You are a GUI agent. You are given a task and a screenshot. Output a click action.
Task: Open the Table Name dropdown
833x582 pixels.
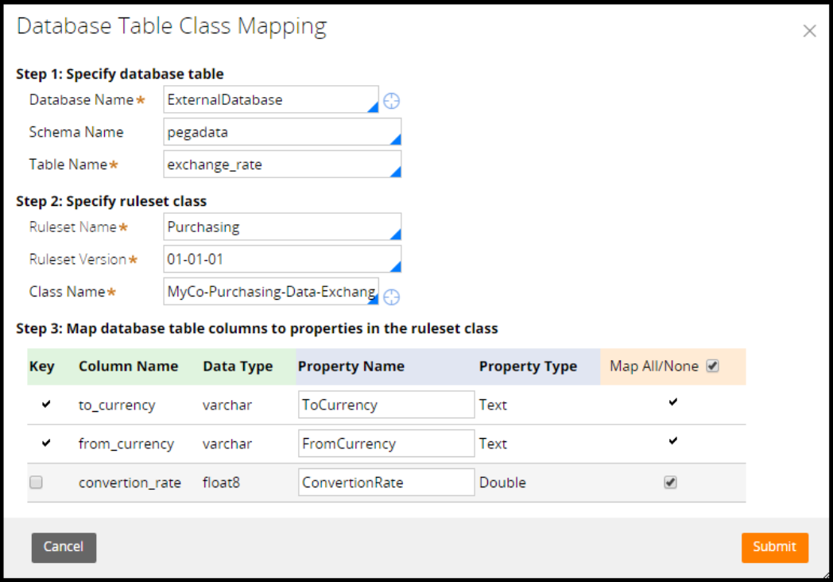tap(282, 165)
